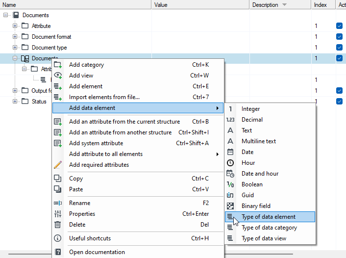The width and height of the screenshot is (346, 258).
Task: Choose Add category from context menu
Action: click(138, 65)
